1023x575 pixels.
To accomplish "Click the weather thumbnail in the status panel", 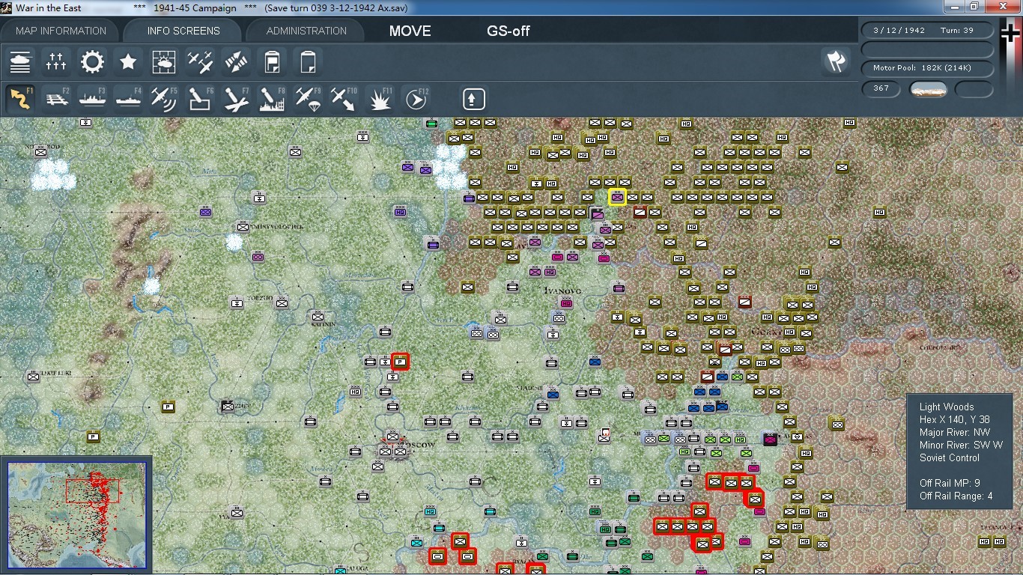I will (928, 89).
